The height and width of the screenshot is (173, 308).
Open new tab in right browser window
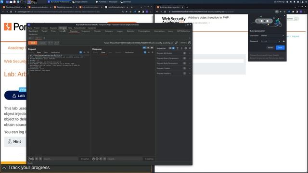187,7
